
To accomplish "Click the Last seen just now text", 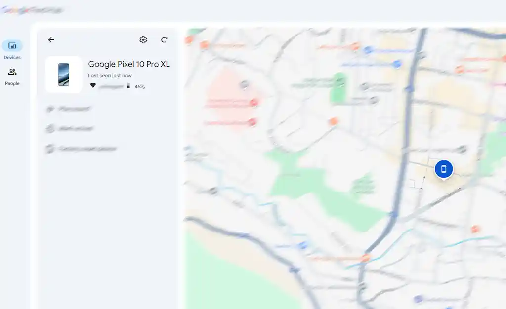I will pos(110,76).
